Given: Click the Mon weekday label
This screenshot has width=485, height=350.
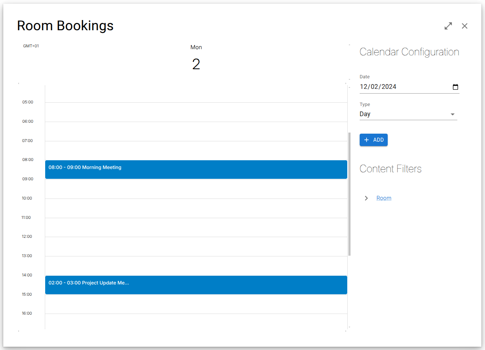Looking at the screenshot, I should pyautogui.click(x=196, y=47).
